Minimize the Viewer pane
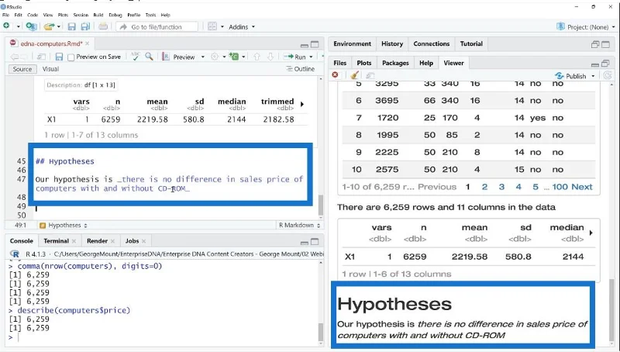The height and width of the screenshot is (352, 620). point(594,64)
